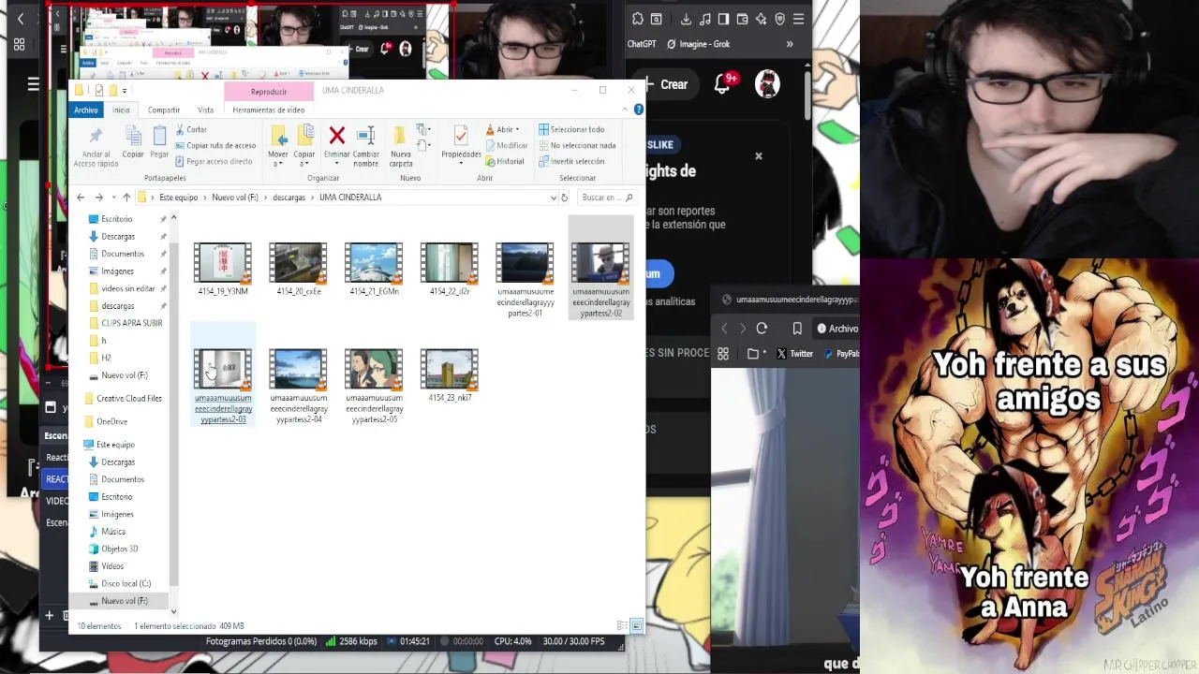Click the Modificar icon in Abrir group
Screen dimensions: 1199x674
(x=490, y=145)
